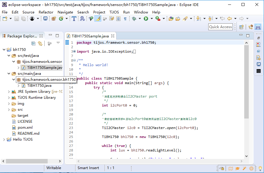Toggle Word Wrap in the toolbar
This screenshot has height=173, width=264.
coord(111,19)
